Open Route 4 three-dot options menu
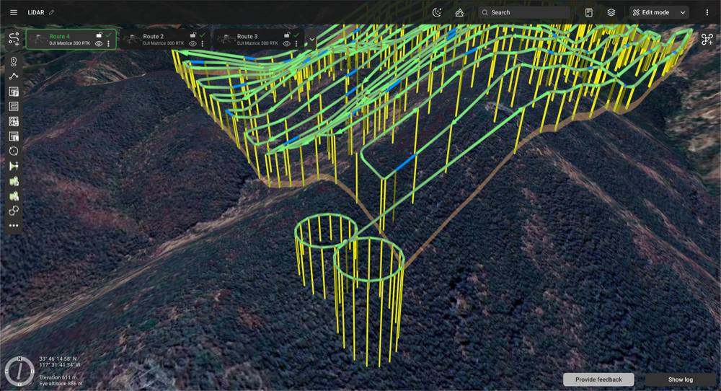Screen dimensions: 721x391 (x=109, y=44)
